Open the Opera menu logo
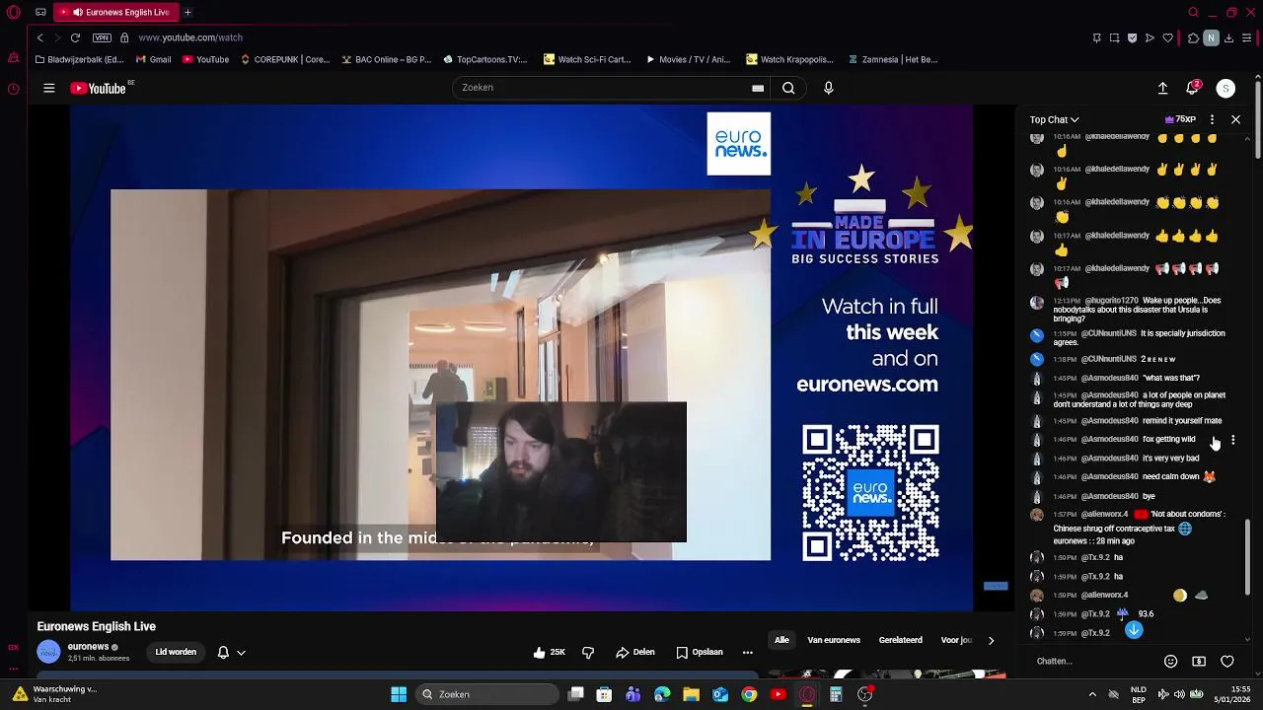Image resolution: width=1263 pixels, height=710 pixels. click(13, 12)
